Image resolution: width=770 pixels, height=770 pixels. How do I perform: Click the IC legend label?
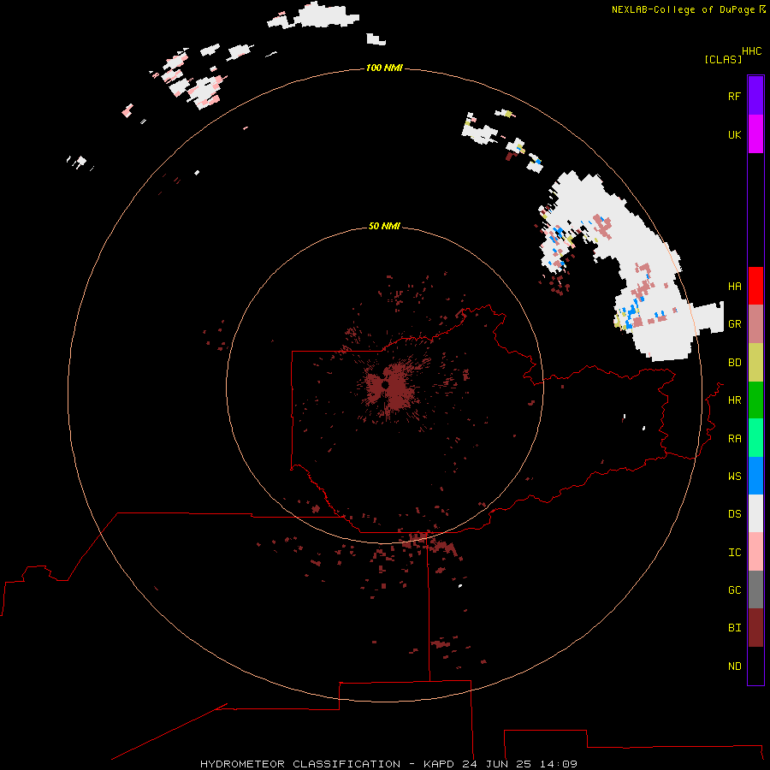pyautogui.click(x=734, y=552)
